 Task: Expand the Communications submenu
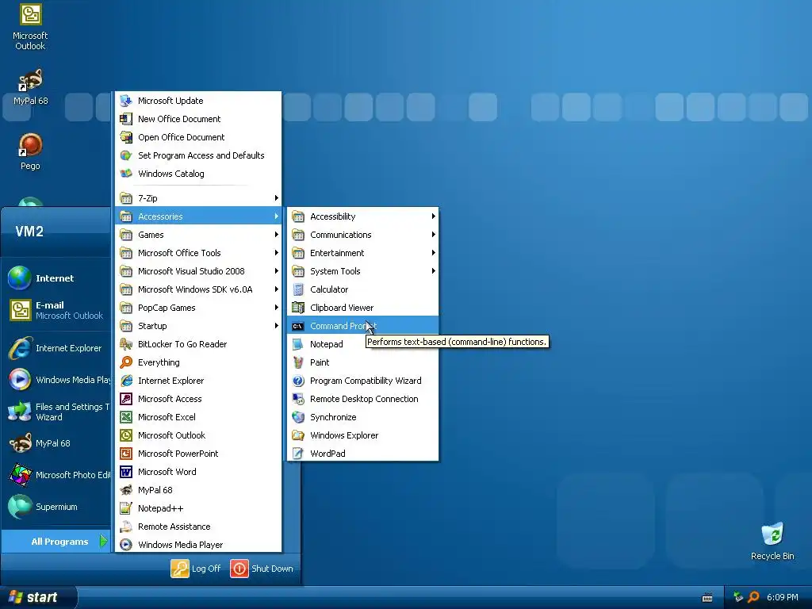(362, 235)
